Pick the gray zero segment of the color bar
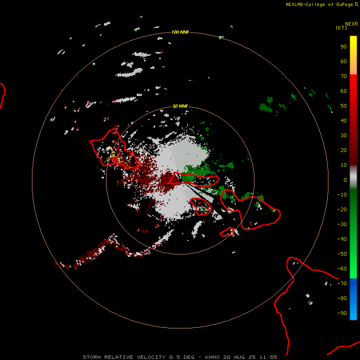The image size is (360, 360). pyautogui.click(x=353, y=177)
